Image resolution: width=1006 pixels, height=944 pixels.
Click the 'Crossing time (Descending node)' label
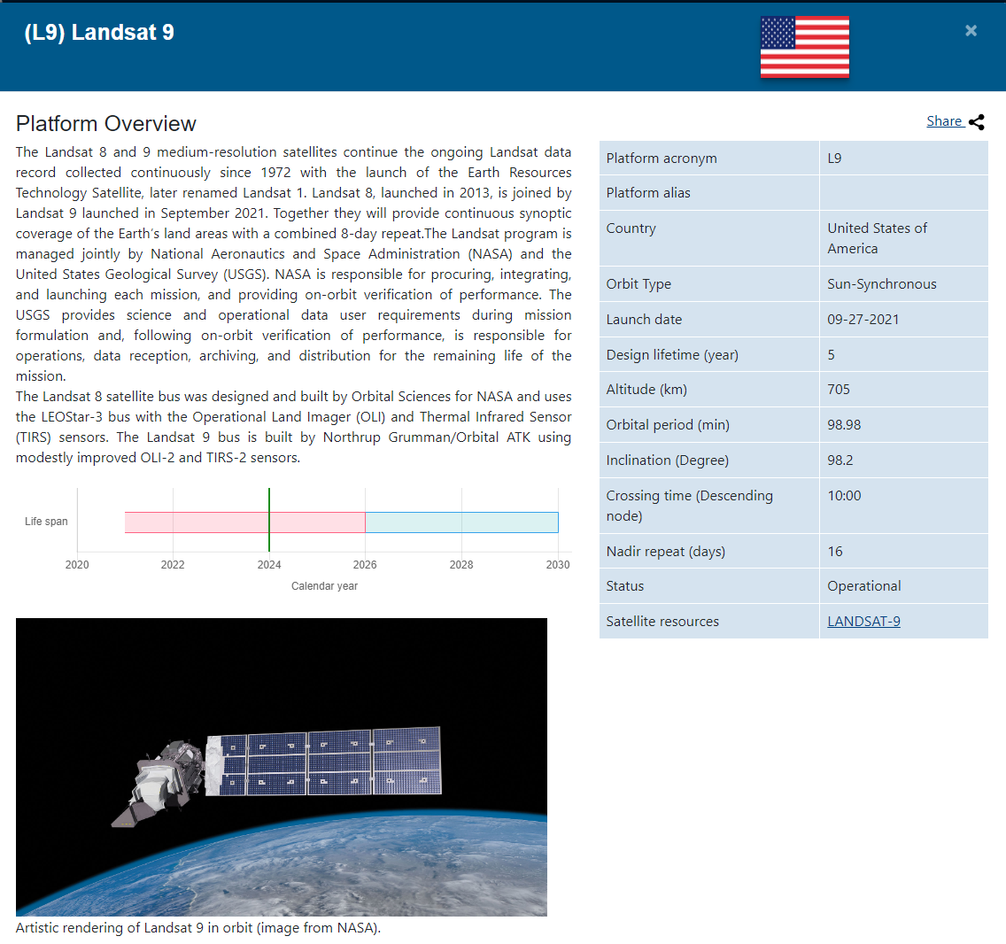click(689, 505)
